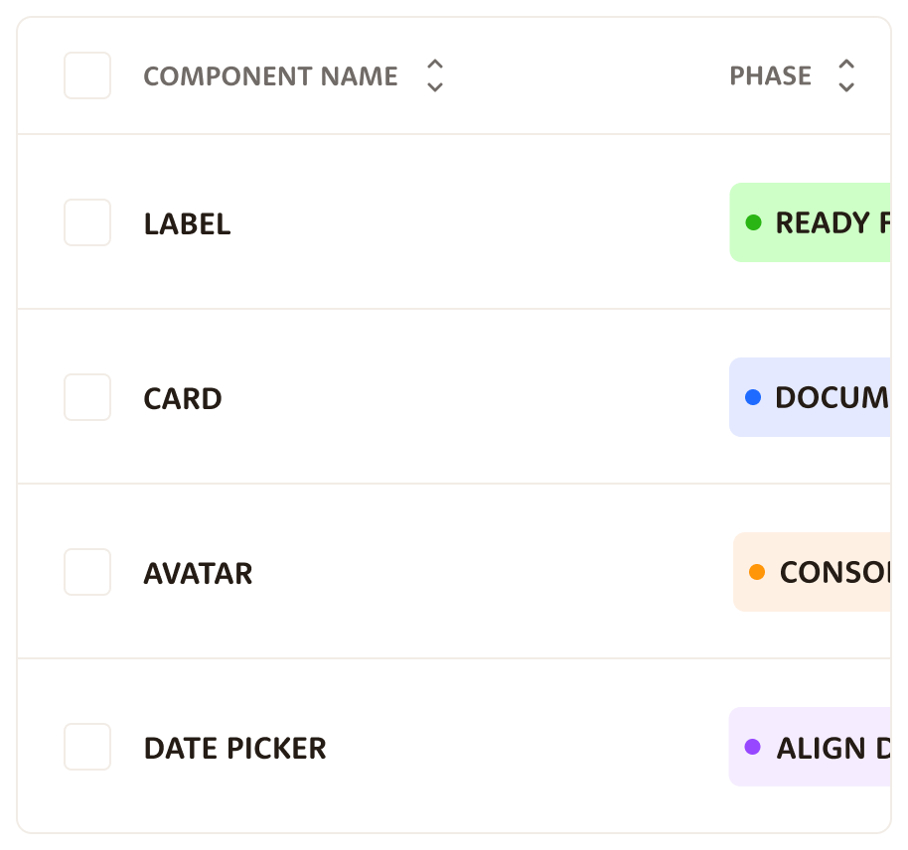The image size is (908, 850).
Task: Toggle the select-all checkbox in table header
Action: coord(87,75)
